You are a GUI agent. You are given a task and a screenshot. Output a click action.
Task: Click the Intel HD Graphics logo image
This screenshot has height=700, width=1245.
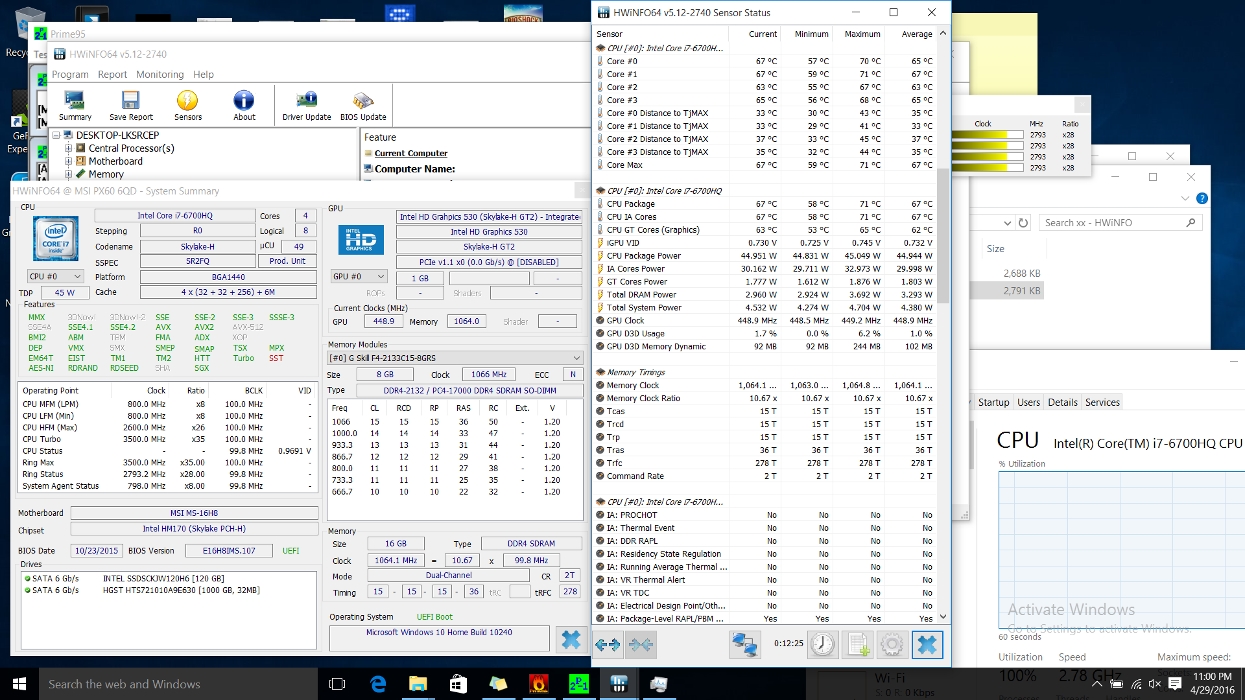tap(361, 239)
